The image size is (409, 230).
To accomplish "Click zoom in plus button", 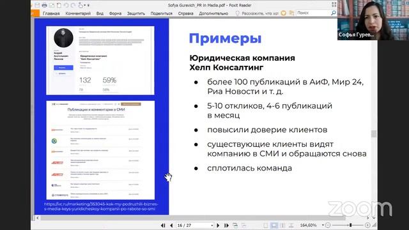I will click(x=367, y=226).
